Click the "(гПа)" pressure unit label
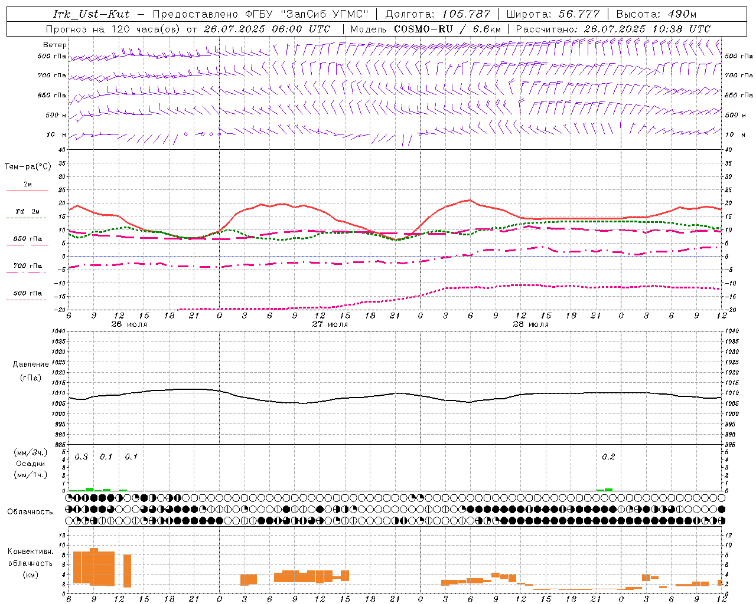 coord(31,378)
